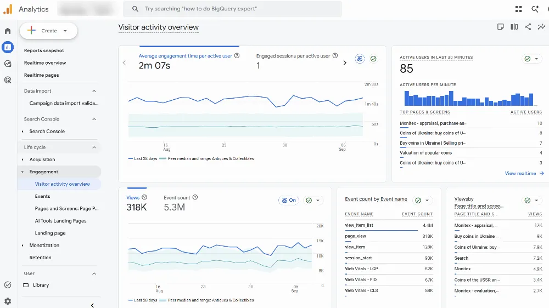Click the Google Analytics logo
The height and width of the screenshot is (308, 549).
pyautogui.click(x=8, y=9)
